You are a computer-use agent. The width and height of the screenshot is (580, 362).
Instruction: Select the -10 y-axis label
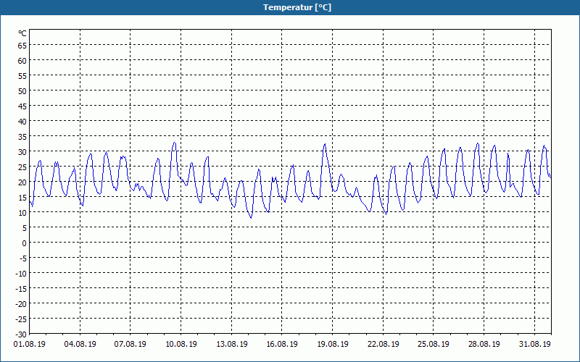21,274
